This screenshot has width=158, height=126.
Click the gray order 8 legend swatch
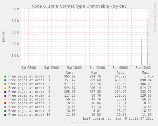click(x=5, y=107)
